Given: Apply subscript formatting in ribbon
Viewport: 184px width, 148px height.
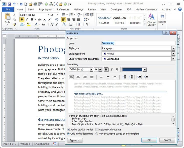Looking at the screenshot, I should pyautogui.click(x=44, y=19).
